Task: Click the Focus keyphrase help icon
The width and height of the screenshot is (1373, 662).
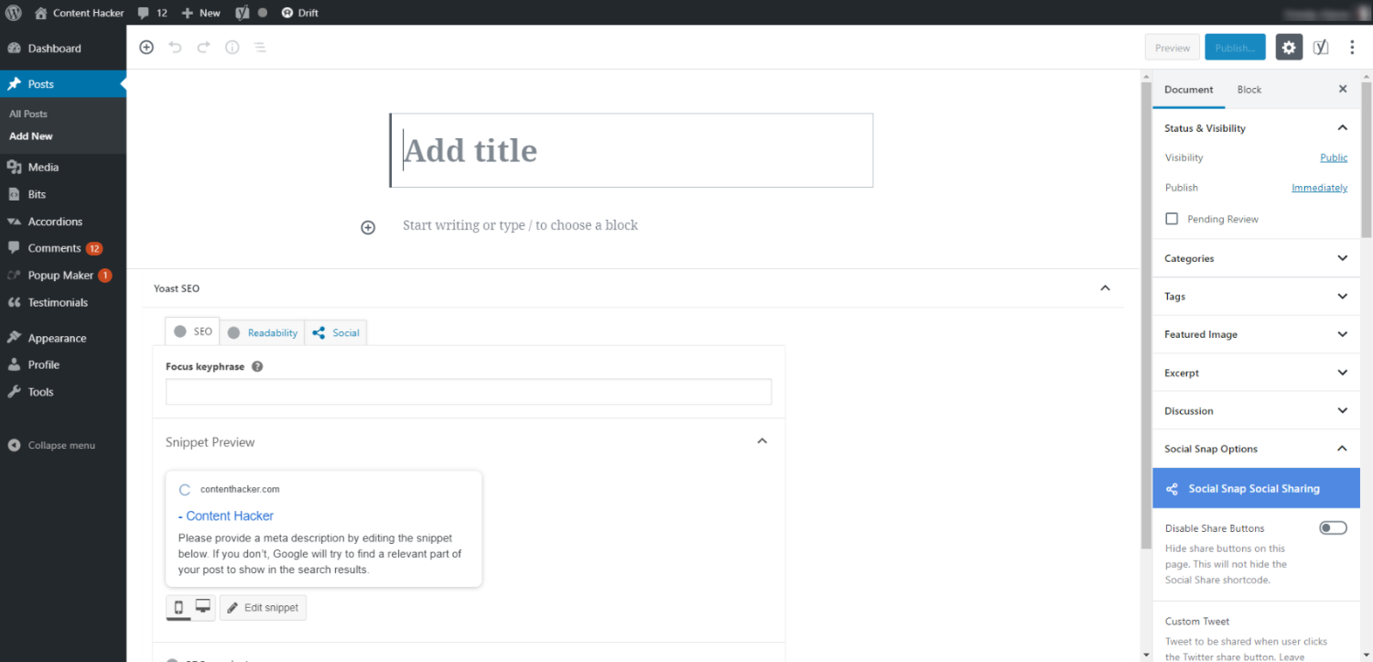Action: [x=257, y=366]
